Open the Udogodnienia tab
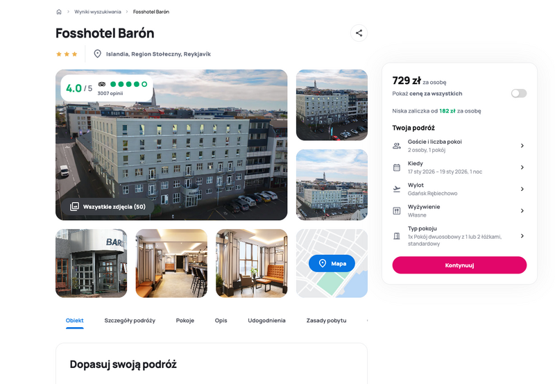This screenshot has height=384, width=555. (x=266, y=320)
